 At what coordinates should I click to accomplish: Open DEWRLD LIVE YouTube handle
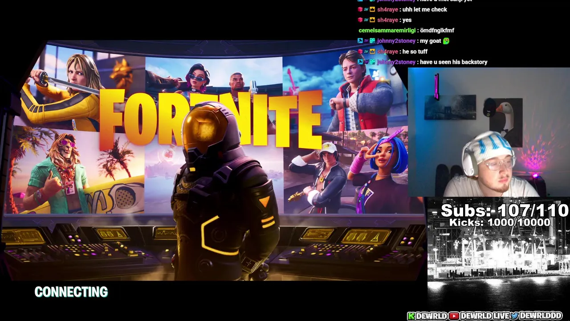(x=484, y=316)
